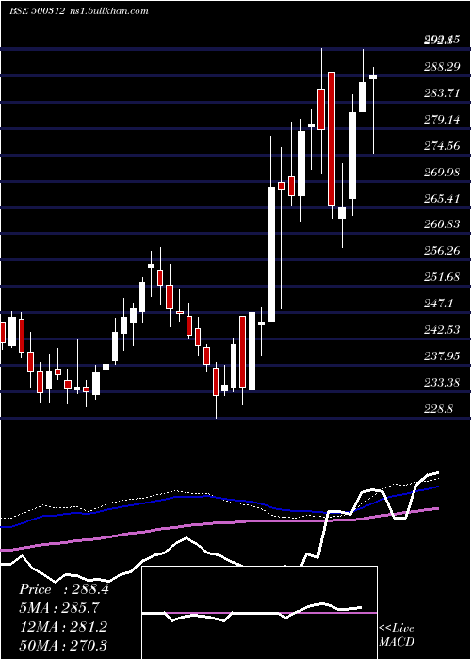Click the 233.38 price axis label
Image resolution: width=471 pixels, height=660 pixels.
442,383
